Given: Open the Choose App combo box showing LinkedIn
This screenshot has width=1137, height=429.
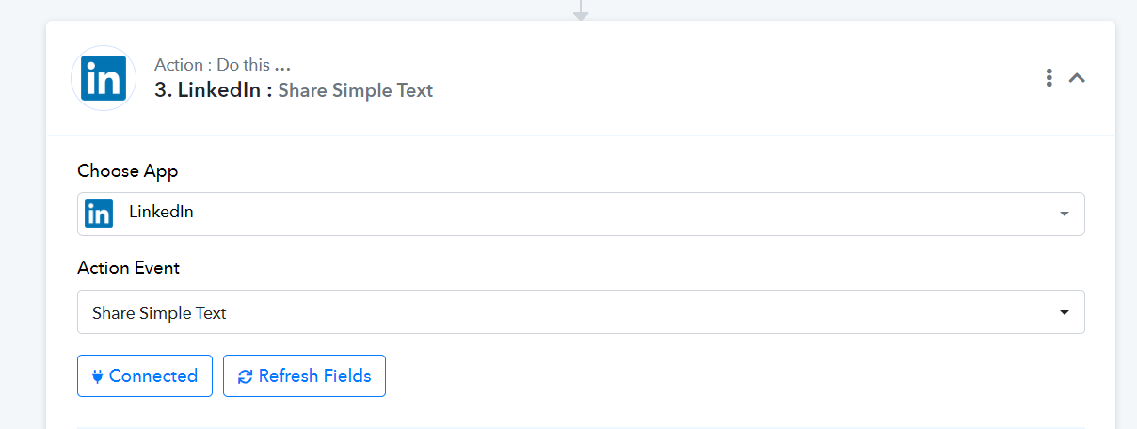Looking at the screenshot, I should (x=581, y=214).
